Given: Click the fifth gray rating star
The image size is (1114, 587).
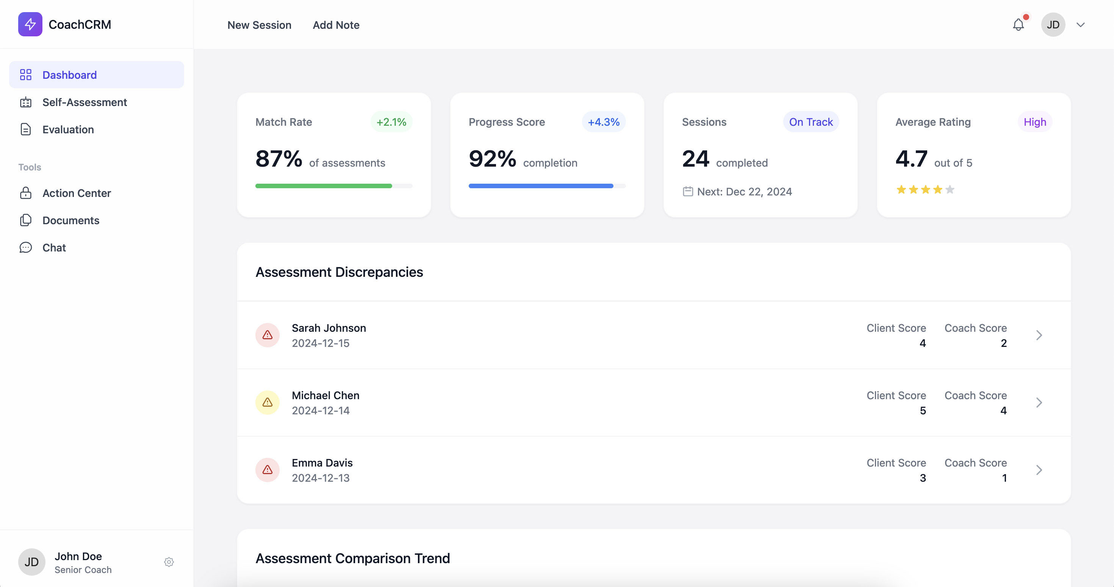Looking at the screenshot, I should 950,189.
